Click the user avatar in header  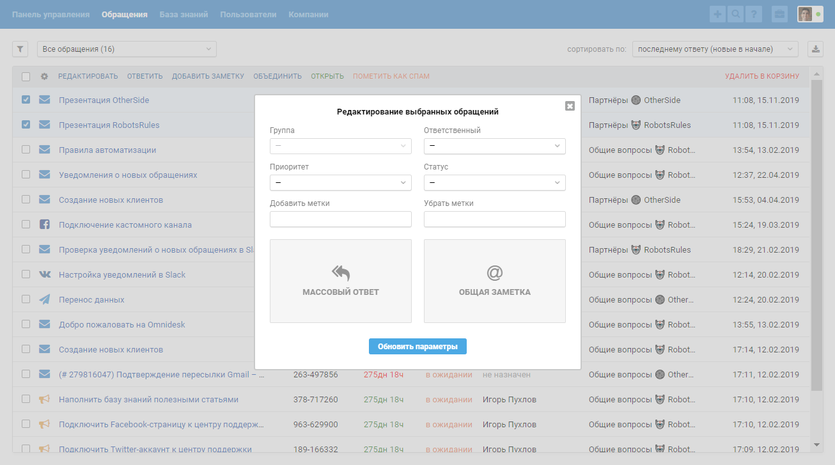[x=806, y=14]
